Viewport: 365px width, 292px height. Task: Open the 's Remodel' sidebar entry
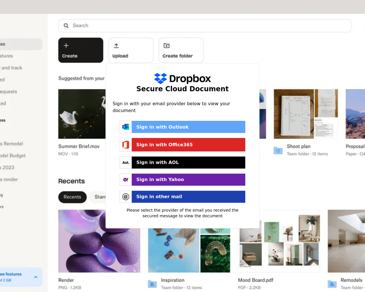point(11,144)
